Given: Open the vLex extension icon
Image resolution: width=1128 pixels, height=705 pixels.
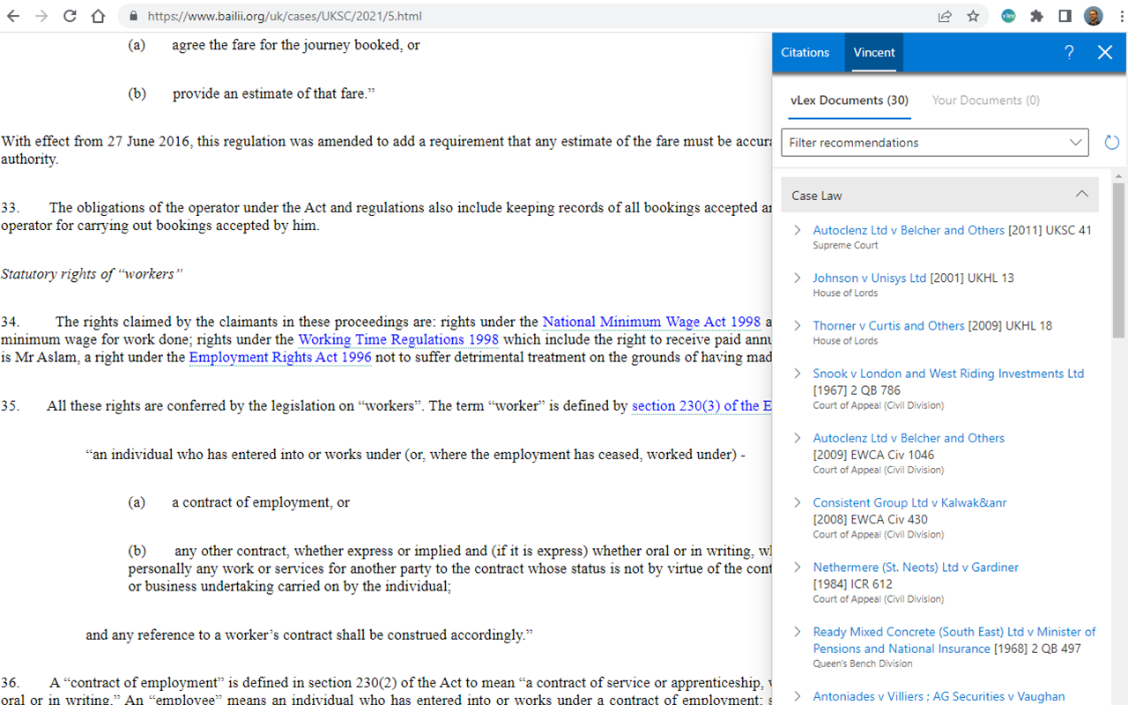Looking at the screenshot, I should point(1008,16).
